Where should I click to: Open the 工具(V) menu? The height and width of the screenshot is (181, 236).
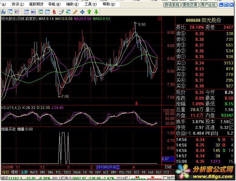91,4
